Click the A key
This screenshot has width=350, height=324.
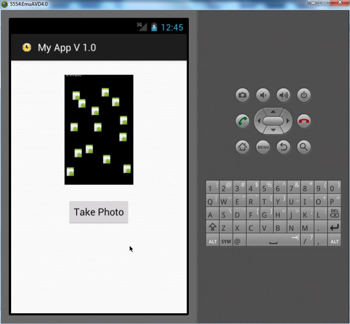pyautogui.click(x=212, y=213)
